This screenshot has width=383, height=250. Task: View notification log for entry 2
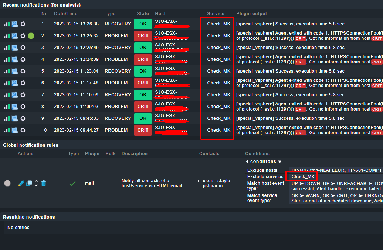[x=15, y=36]
